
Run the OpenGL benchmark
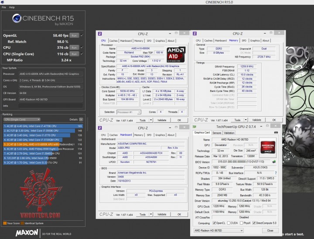74,35
